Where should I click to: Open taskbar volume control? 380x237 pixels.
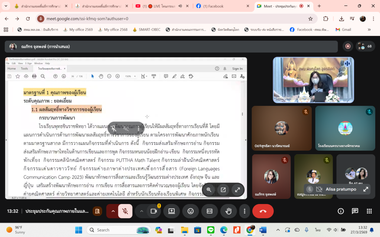(x=335, y=230)
